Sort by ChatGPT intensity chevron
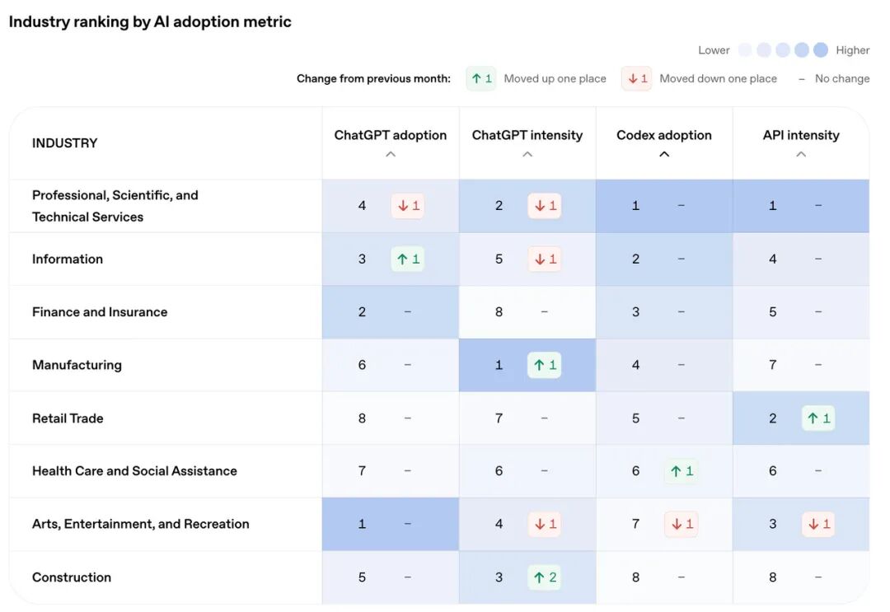Viewport: 890px width, 612px height. point(527,154)
